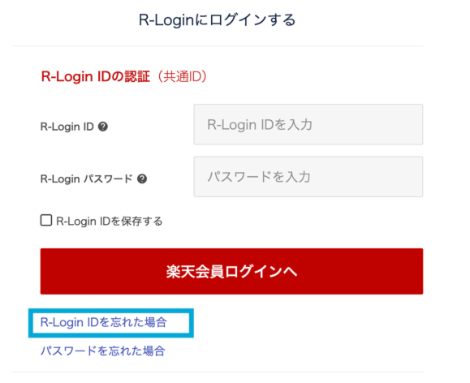Focus the R-Login IDを入力 field
Image resolution: width=470 pixels, height=383 pixels.
[308, 124]
